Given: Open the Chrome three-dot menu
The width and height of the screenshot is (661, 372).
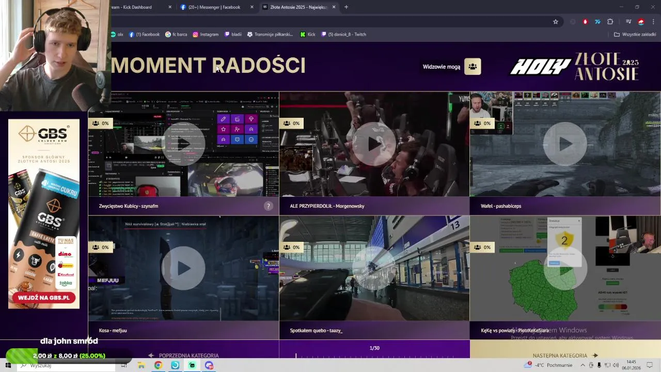Looking at the screenshot, I should [653, 22].
